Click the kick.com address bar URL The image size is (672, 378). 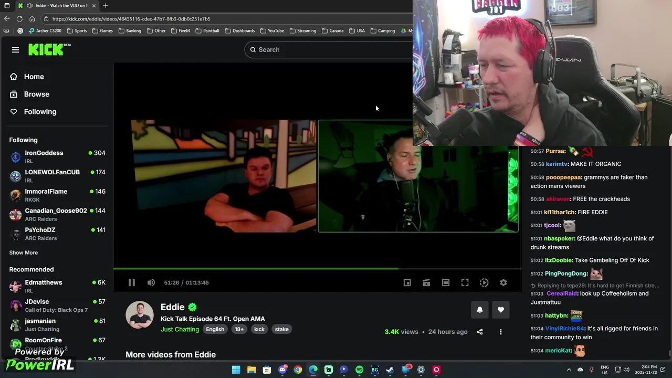[x=131, y=19]
